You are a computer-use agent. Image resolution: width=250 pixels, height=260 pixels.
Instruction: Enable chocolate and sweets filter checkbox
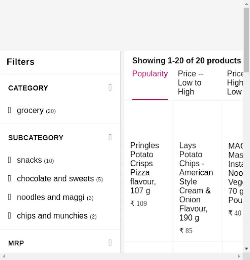10,179
